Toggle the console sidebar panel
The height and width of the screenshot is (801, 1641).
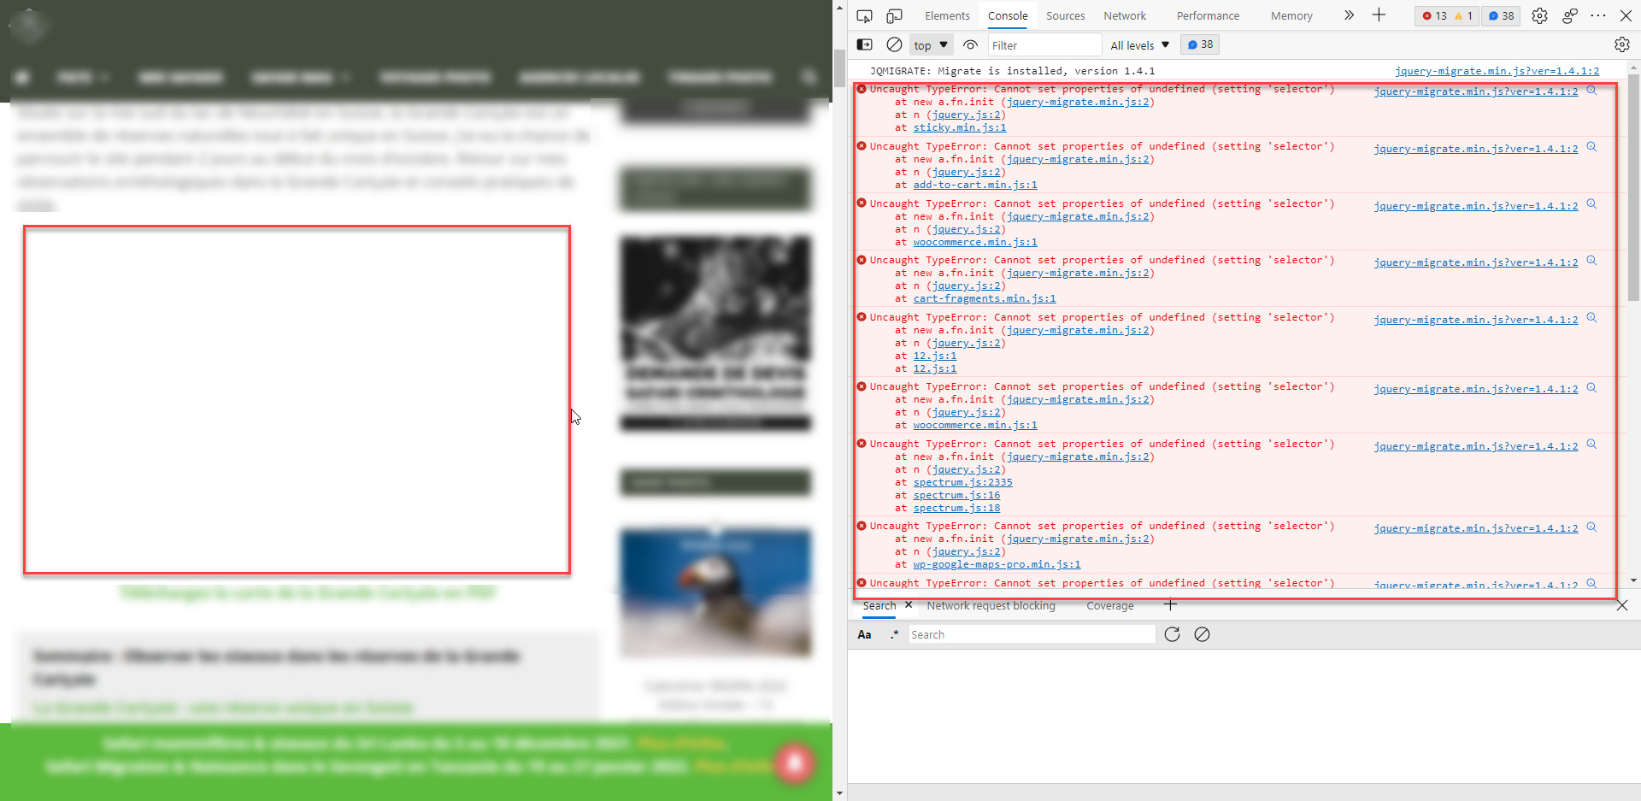[x=864, y=44]
